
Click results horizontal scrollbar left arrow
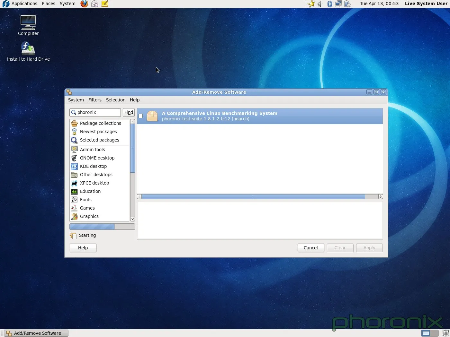(139, 196)
